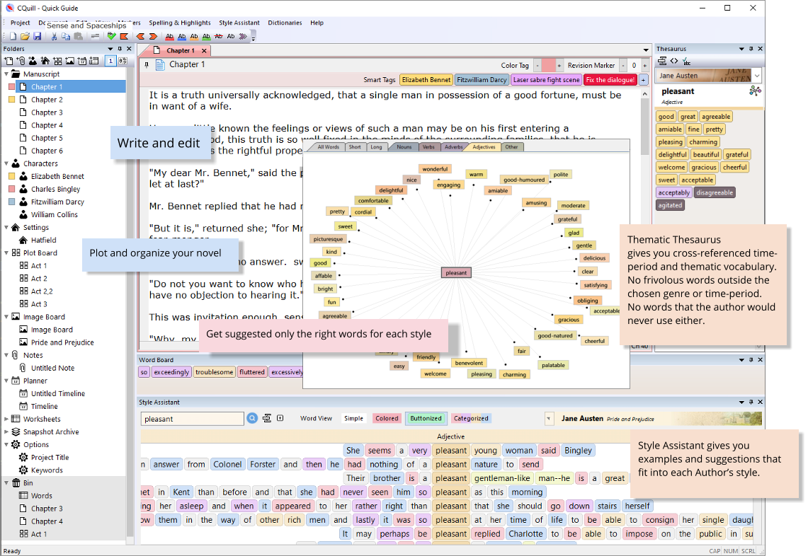Click the Save floppy disk icon
The height and width of the screenshot is (556, 808).
point(37,37)
